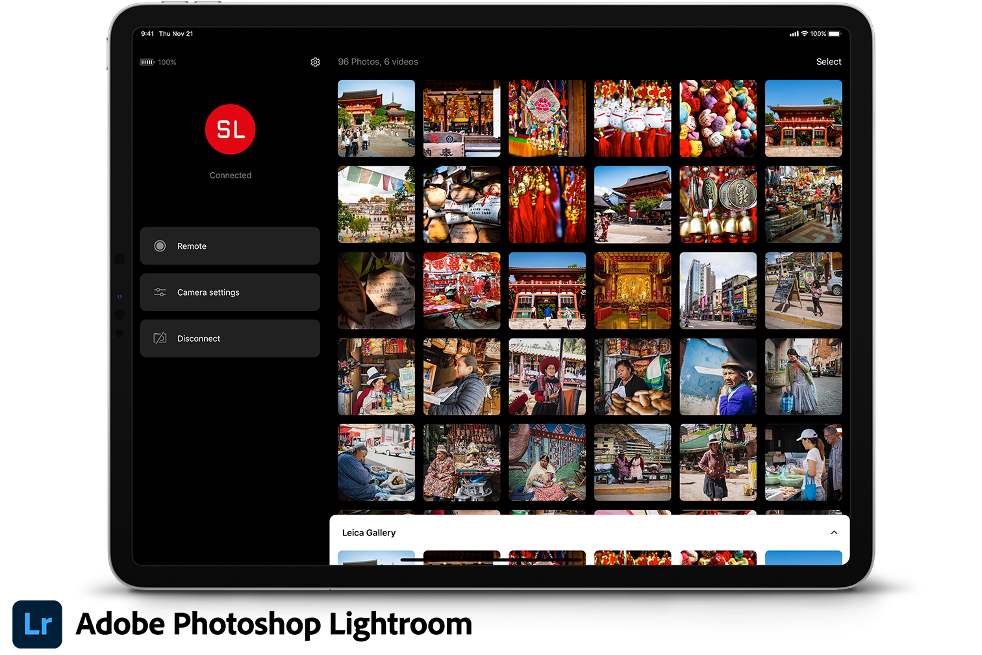Click the 96 Photos, 6 videos label

click(378, 62)
